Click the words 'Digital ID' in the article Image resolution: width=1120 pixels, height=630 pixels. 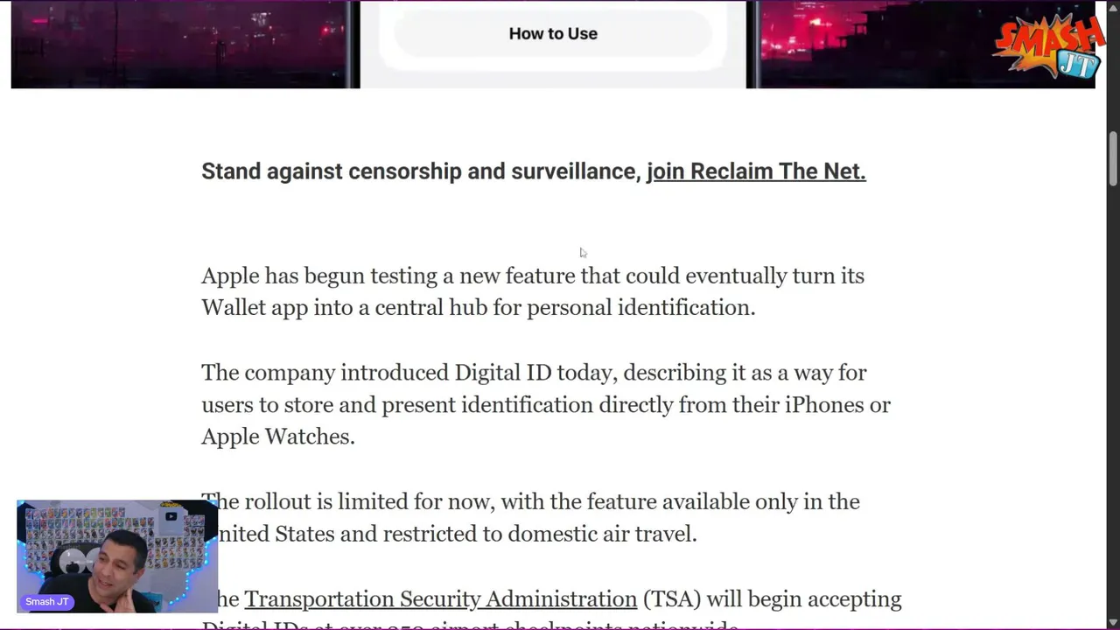[x=502, y=373]
